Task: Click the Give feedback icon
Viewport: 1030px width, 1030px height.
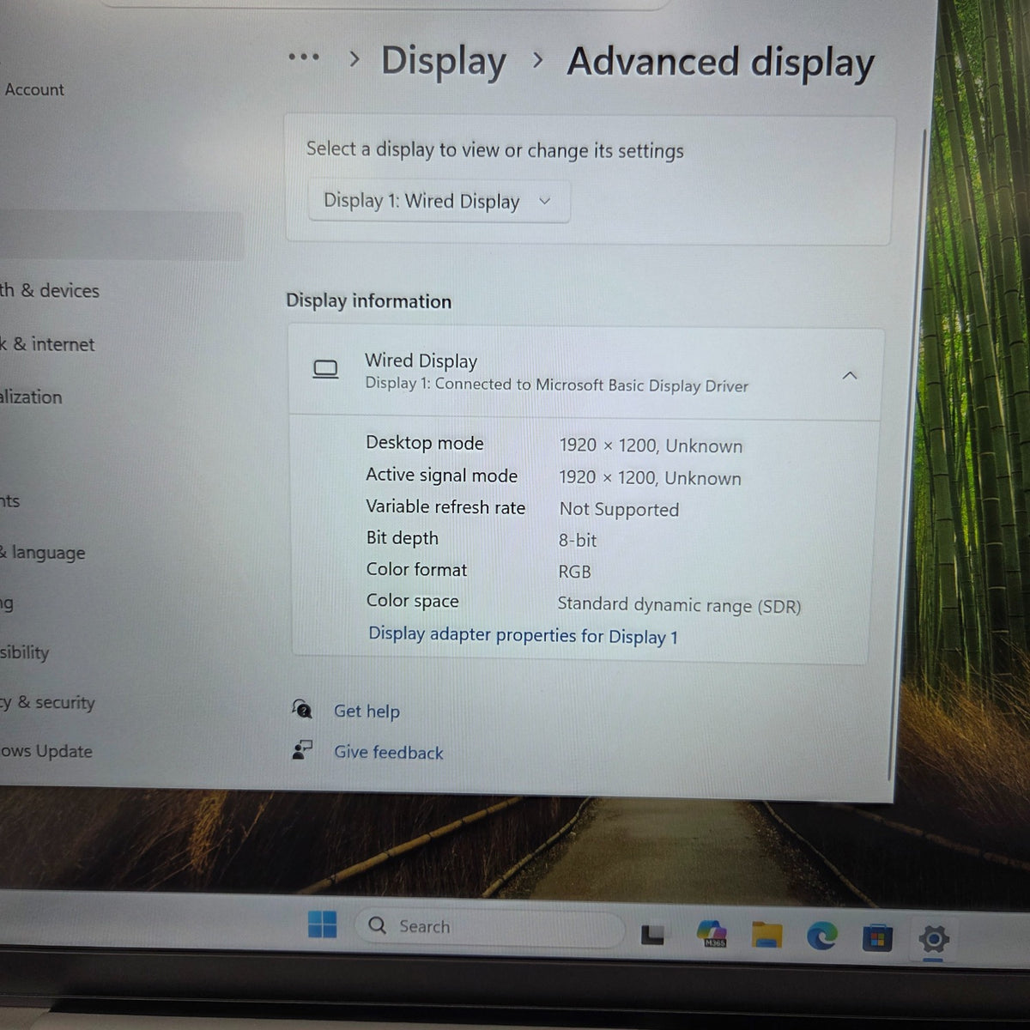Action: click(302, 750)
